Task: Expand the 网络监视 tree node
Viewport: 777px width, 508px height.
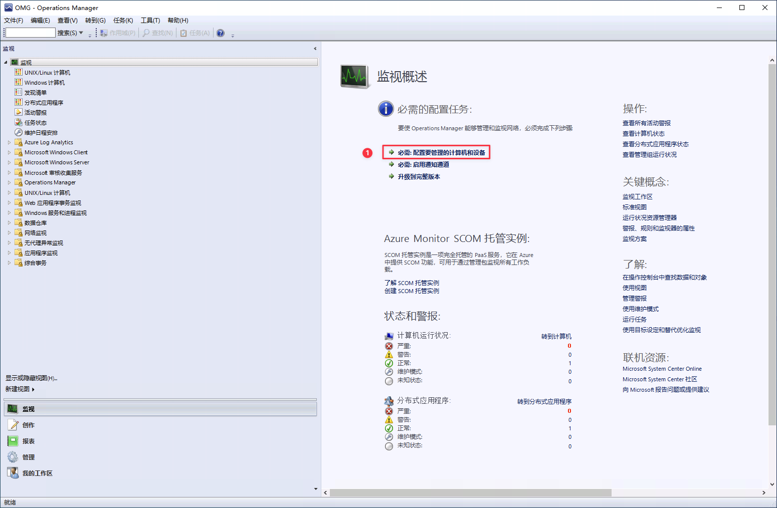Action: coord(9,232)
